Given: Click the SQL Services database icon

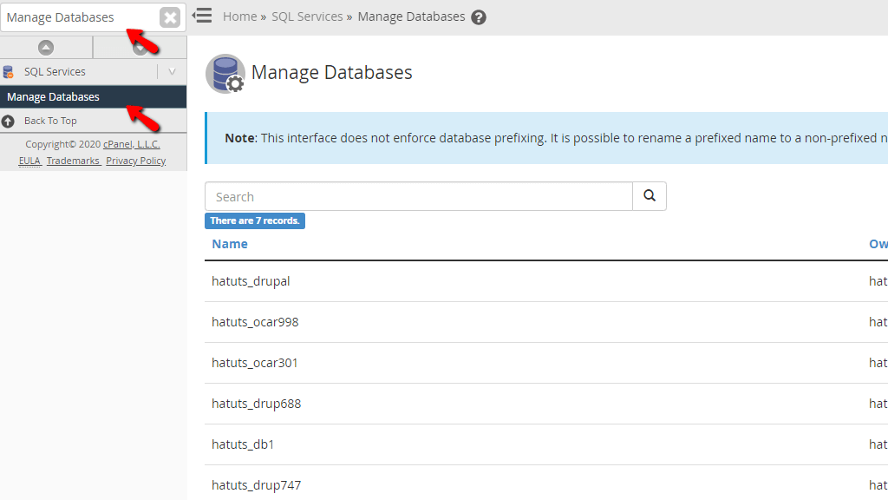Looking at the screenshot, I should tap(8, 72).
